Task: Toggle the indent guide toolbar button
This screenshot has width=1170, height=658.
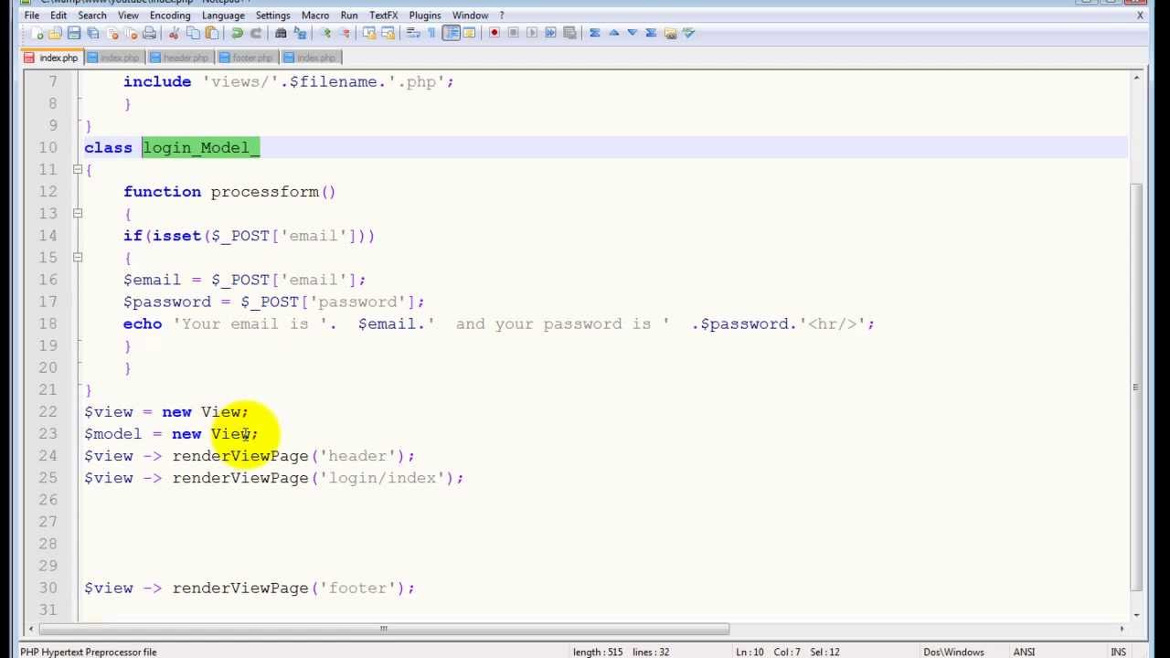Action: 451,33
